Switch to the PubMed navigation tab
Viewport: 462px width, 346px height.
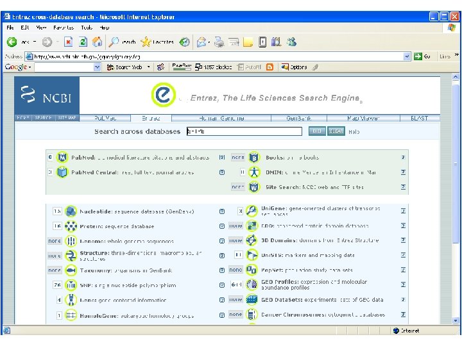point(105,118)
